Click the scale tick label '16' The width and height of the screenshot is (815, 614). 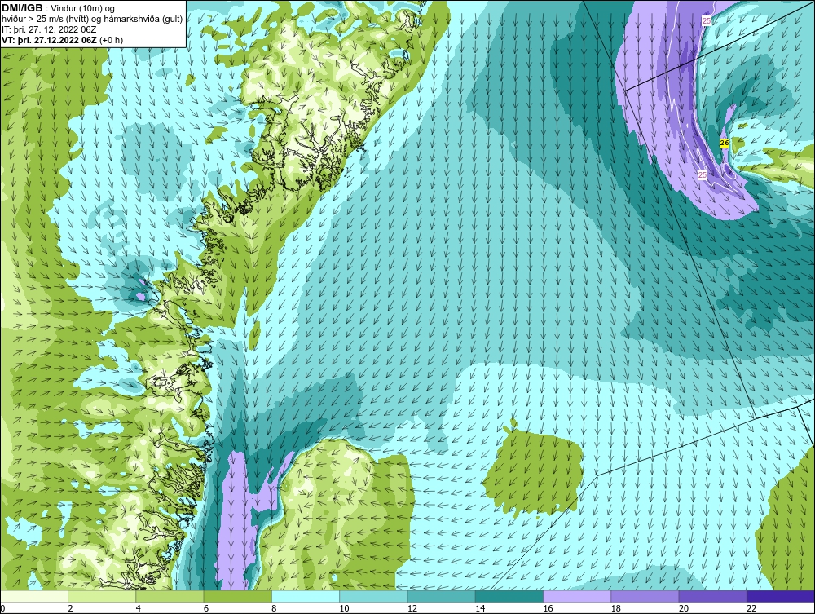pyautogui.click(x=548, y=609)
